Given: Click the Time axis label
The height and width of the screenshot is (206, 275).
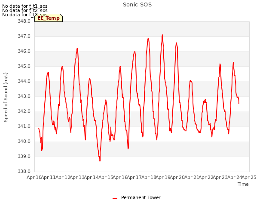Looking at the screenshot, I should click(243, 184).
